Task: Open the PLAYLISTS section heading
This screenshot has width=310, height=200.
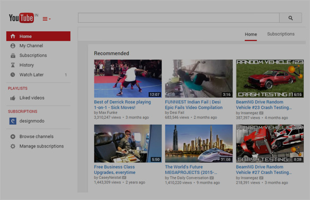Action: [17, 88]
